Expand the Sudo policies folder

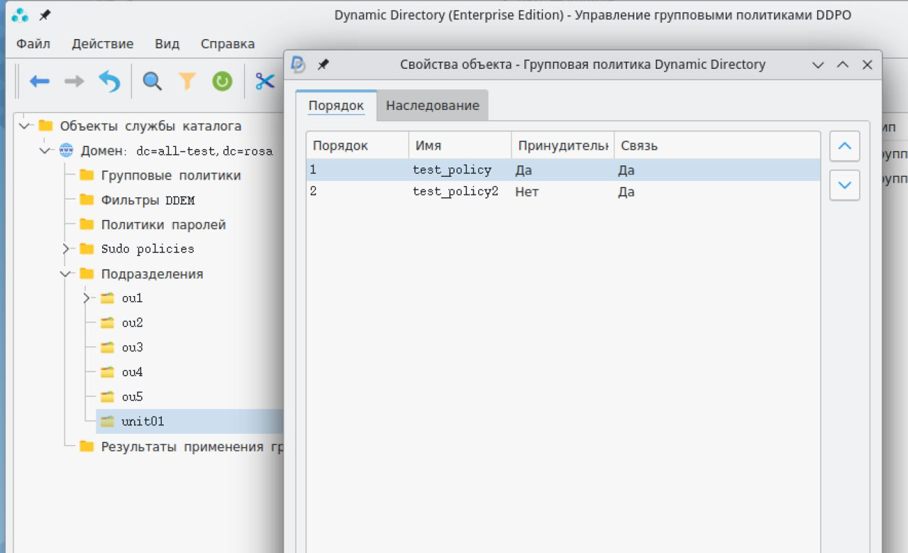(66, 249)
